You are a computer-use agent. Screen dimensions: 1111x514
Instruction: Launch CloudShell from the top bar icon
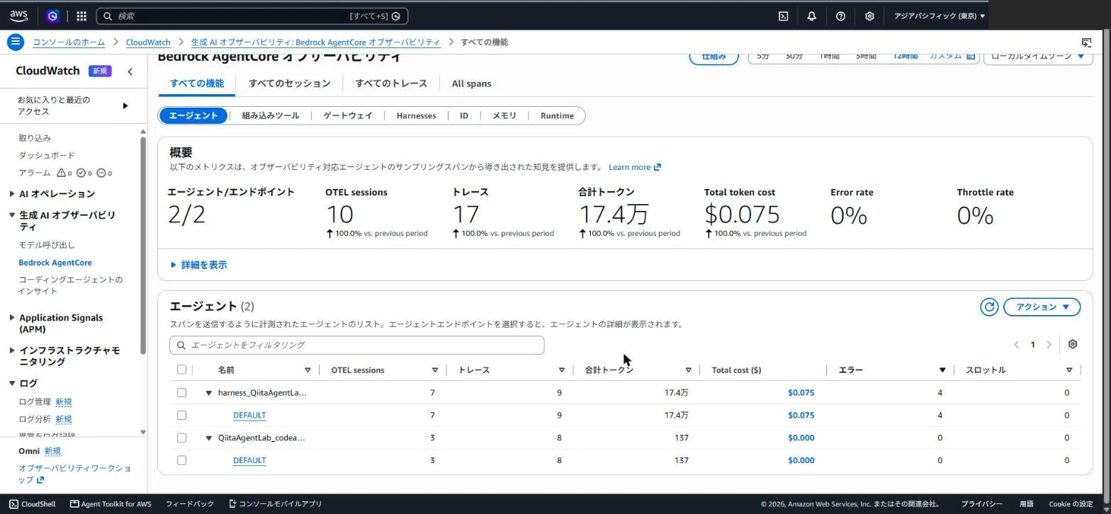[x=783, y=16]
